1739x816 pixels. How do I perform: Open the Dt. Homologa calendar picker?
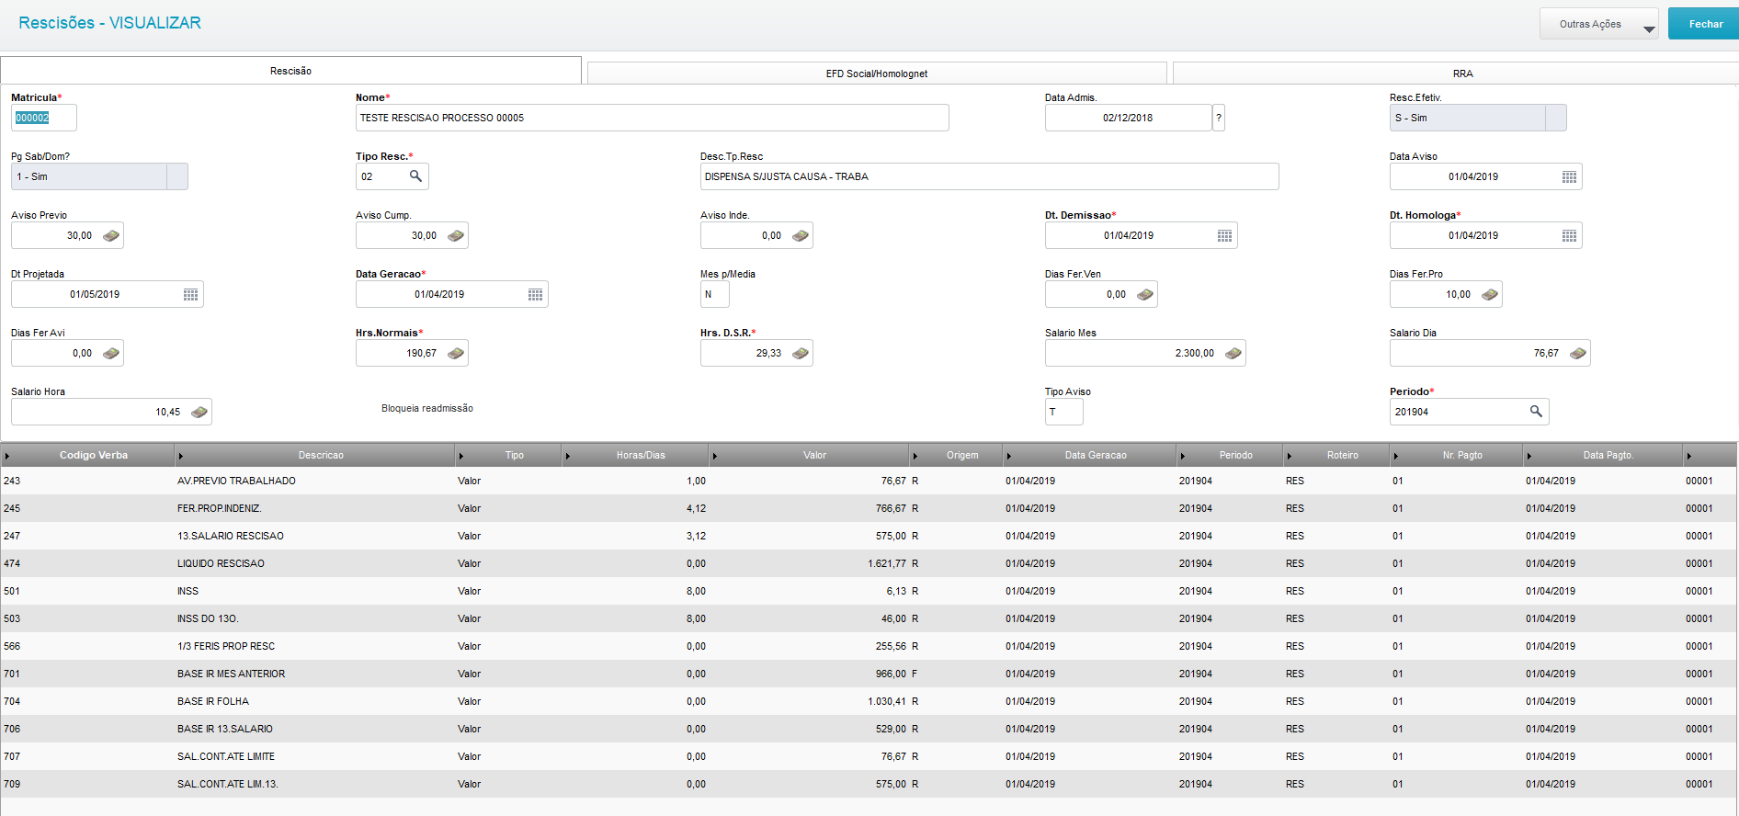pyautogui.click(x=1569, y=236)
